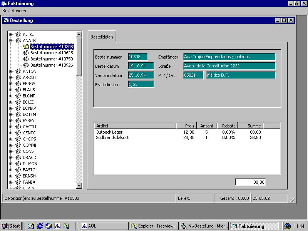
Task: Click the open folder icon of order #10308
Action: click(26, 47)
